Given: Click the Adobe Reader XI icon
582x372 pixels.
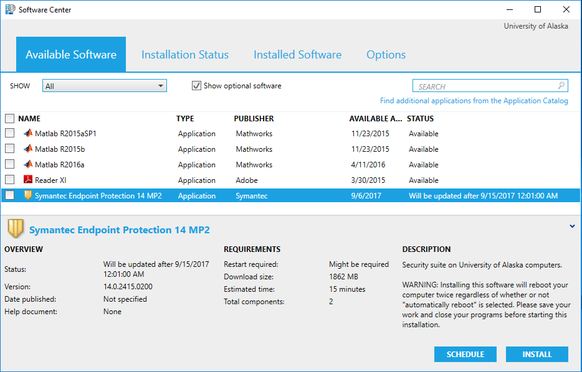Looking at the screenshot, I should click(x=27, y=180).
